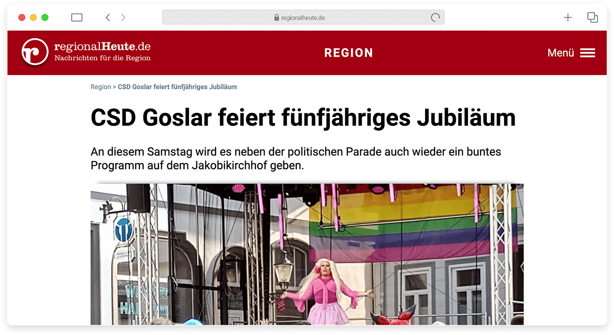Click the regionalHeute.de wordmark text

pos(102,47)
